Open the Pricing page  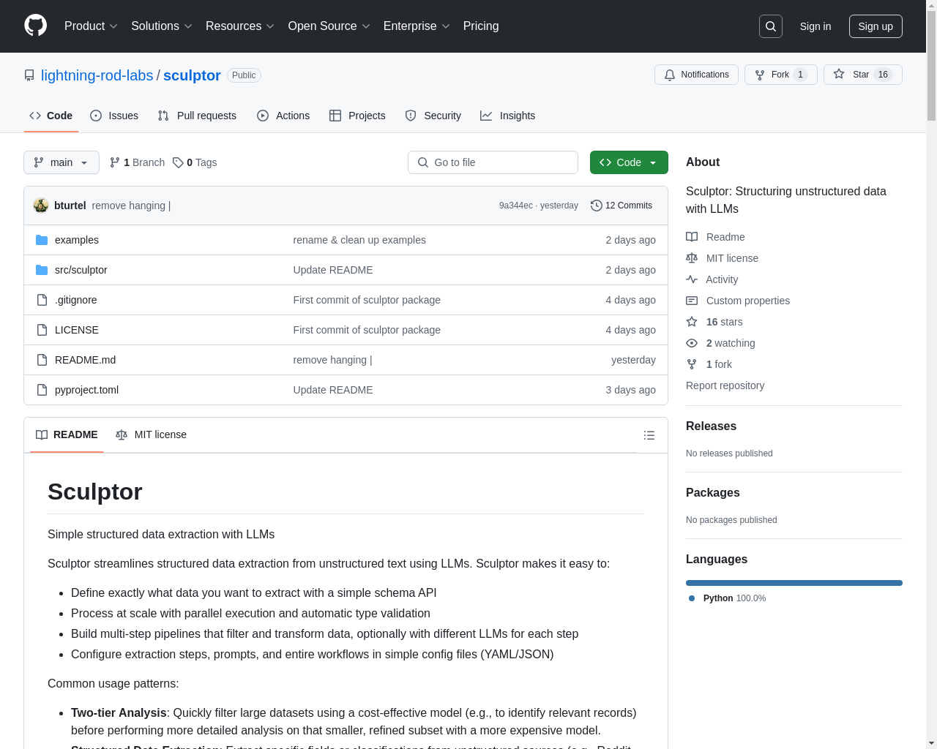pos(481,26)
